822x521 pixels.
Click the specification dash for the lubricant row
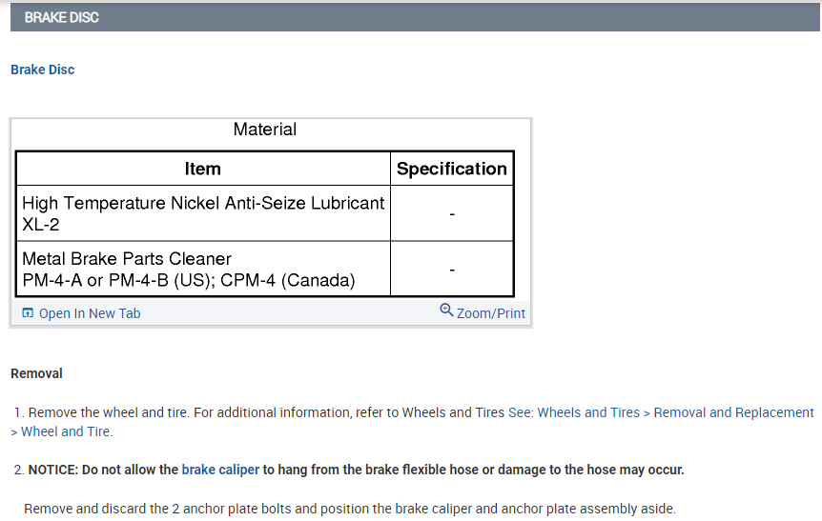[x=451, y=213]
